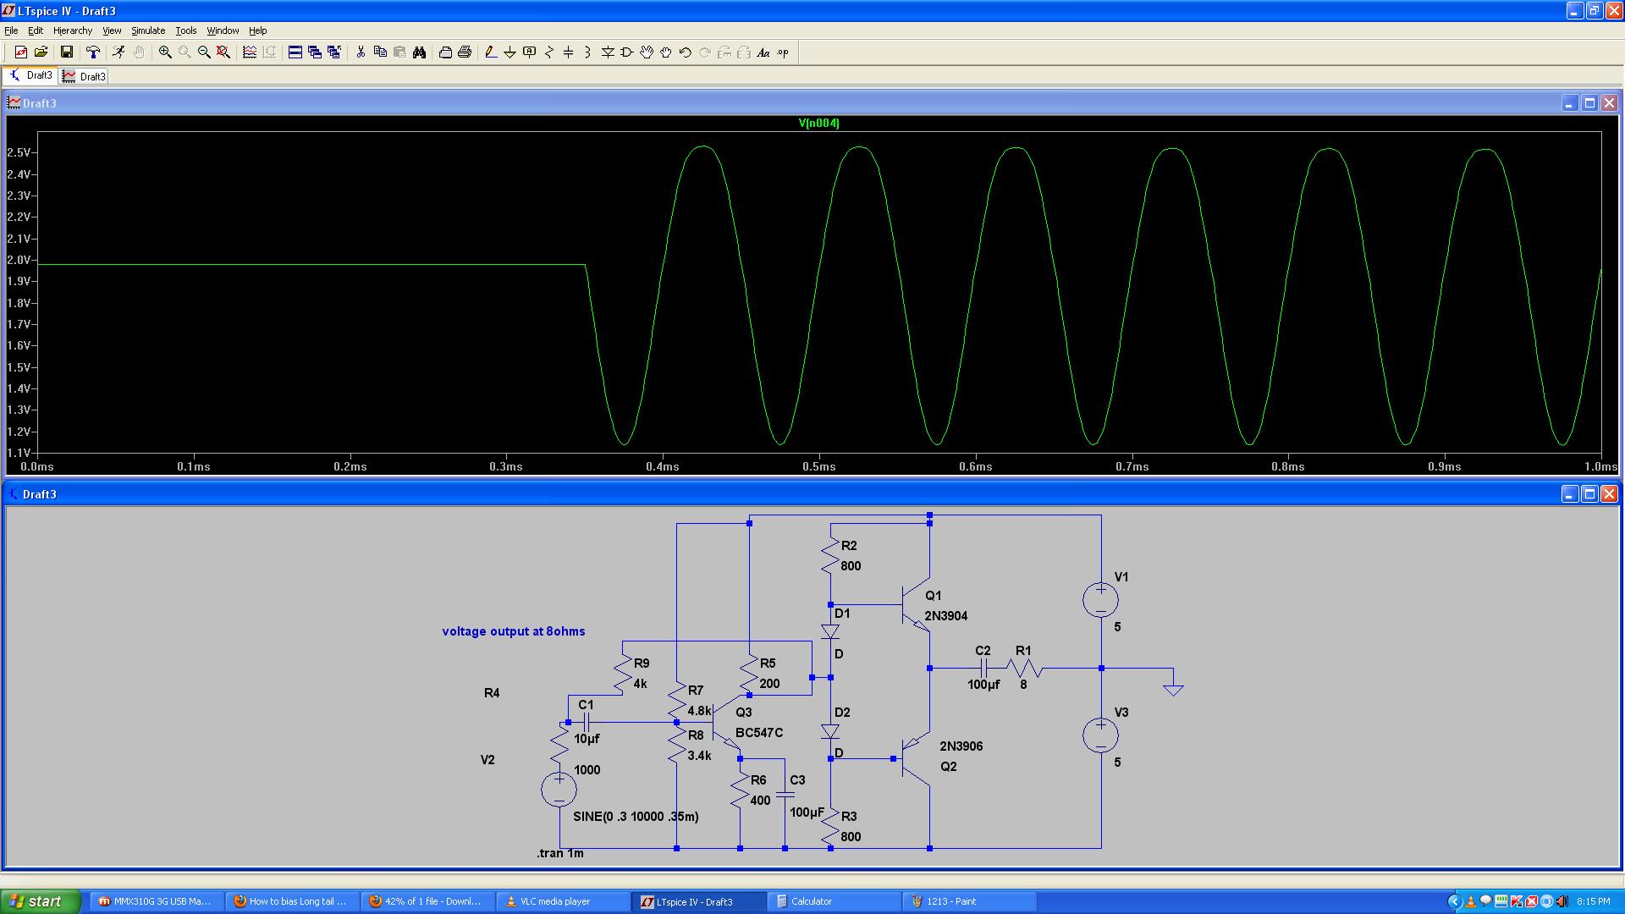Select the BC547C transistor label
The image size is (1625, 914).
pos(759,733)
